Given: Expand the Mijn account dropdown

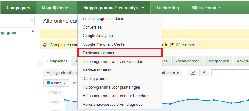Looking at the screenshot, I should (x=206, y=8).
